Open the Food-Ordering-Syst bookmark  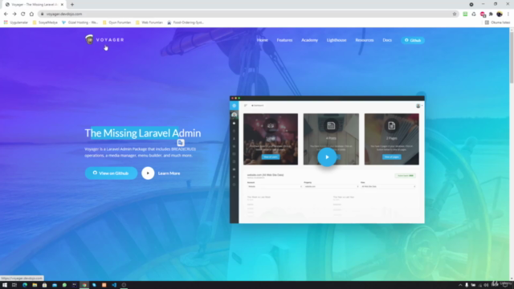pos(186,22)
